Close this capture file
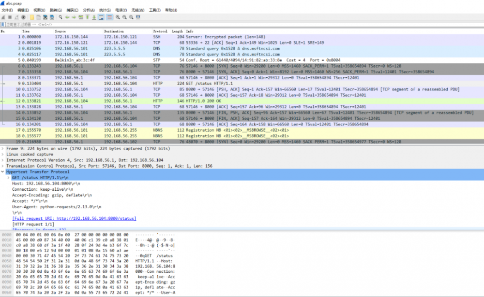The width and height of the screenshot is (484, 297). pos(45,17)
